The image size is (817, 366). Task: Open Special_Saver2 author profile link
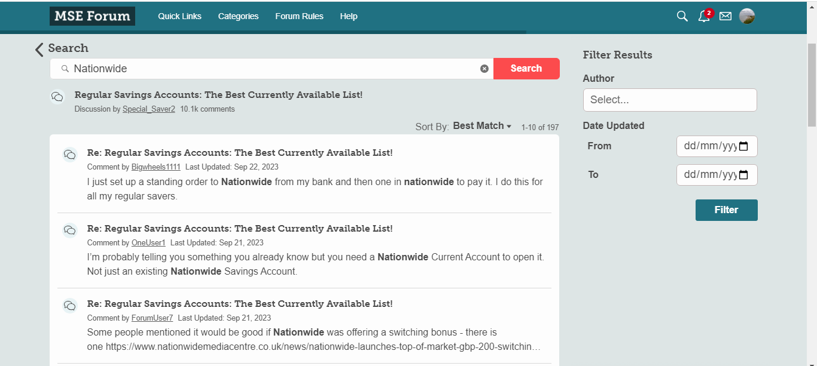tap(149, 109)
